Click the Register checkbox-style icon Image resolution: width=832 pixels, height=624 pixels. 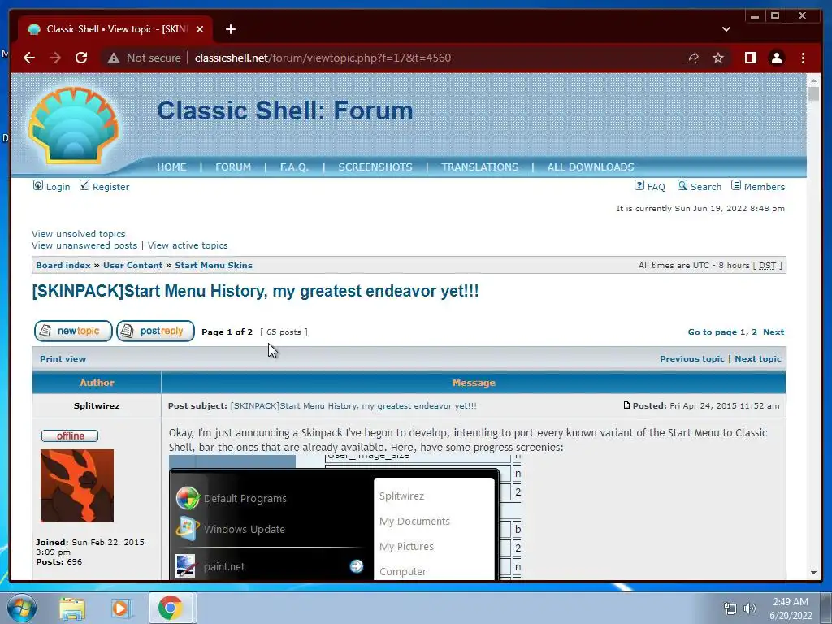click(x=84, y=185)
